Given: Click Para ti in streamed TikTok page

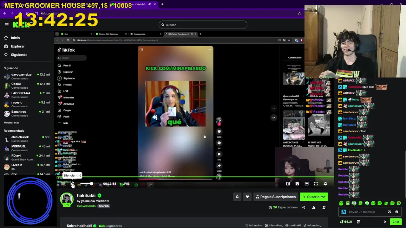Looking at the screenshot, I should pyautogui.click(x=67, y=66).
